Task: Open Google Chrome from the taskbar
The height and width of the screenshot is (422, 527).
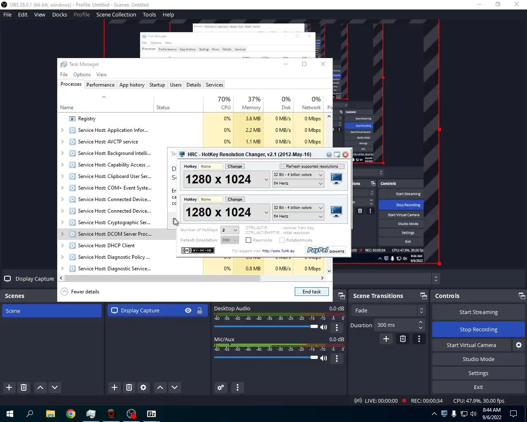Action: click(x=71, y=414)
